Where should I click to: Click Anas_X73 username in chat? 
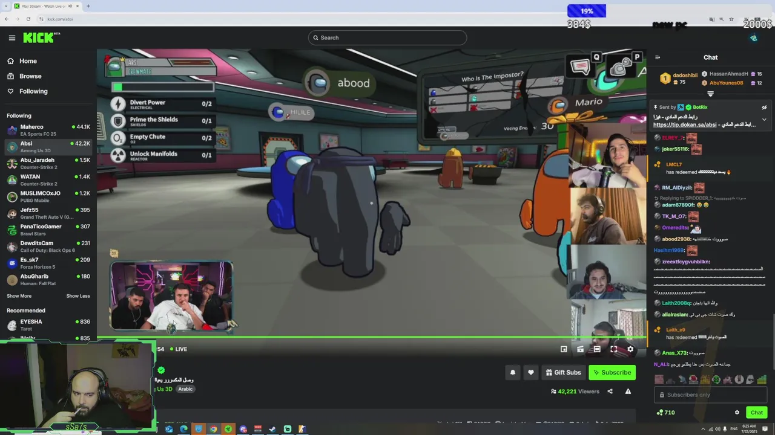pyautogui.click(x=675, y=353)
